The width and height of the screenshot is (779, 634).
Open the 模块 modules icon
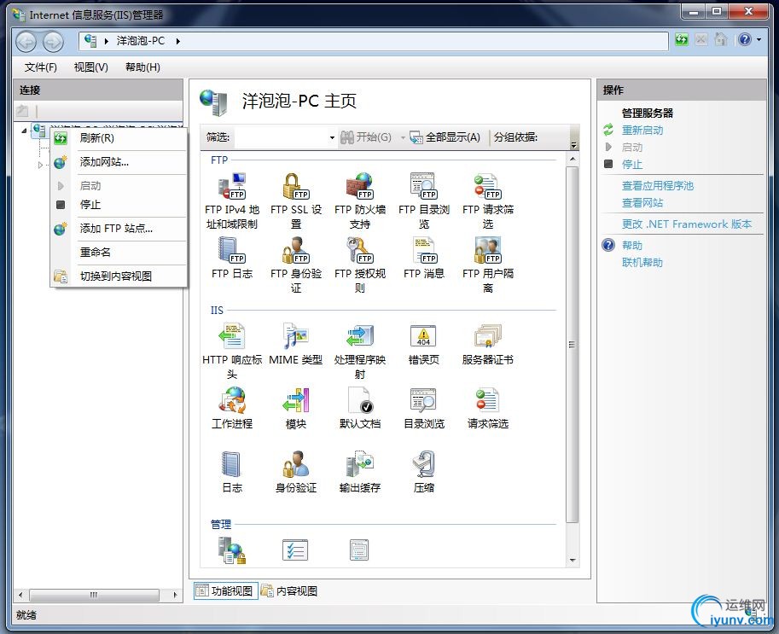pyautogui.click(x=296, y=400)
